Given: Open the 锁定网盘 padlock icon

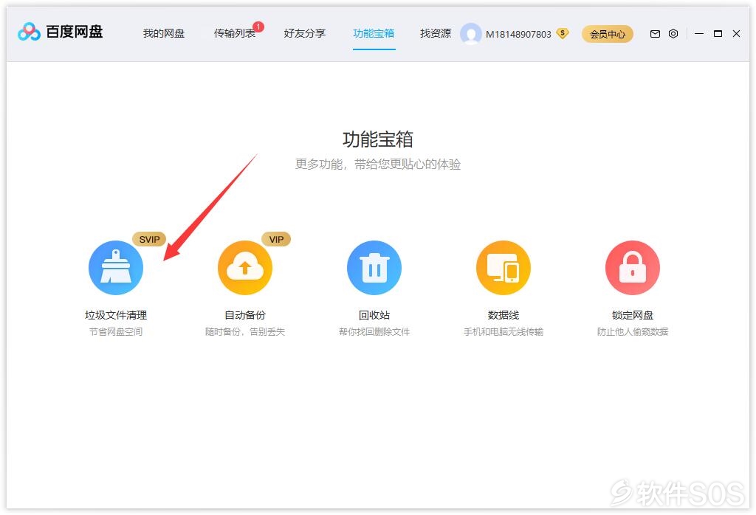Looking at the screenshot, I should pos(633,267).
